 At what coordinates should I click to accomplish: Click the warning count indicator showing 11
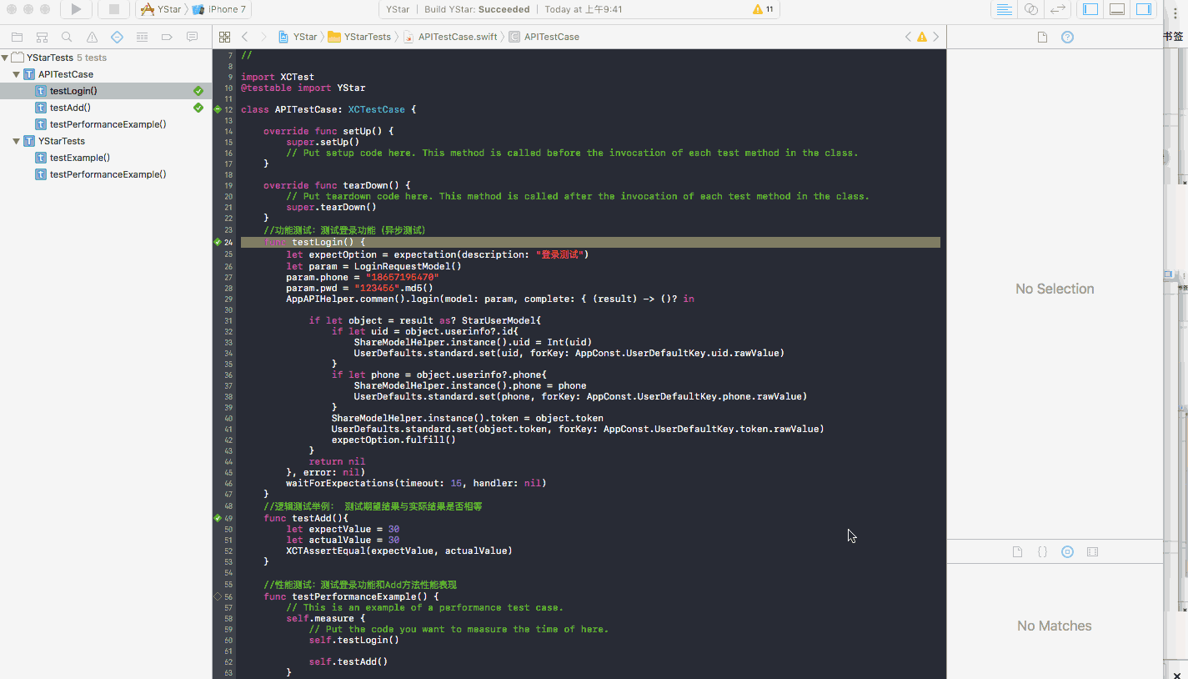click(x=763, y=9)
